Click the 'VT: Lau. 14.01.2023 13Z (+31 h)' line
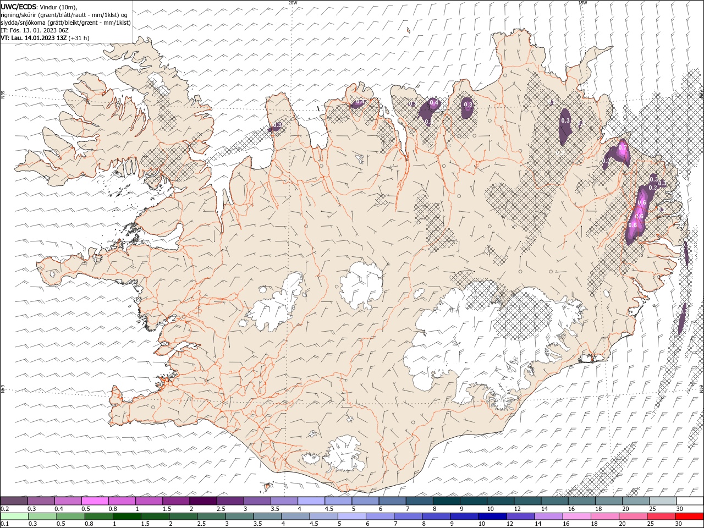This screenshot has width=704, height=528. (x=45, y=38)
